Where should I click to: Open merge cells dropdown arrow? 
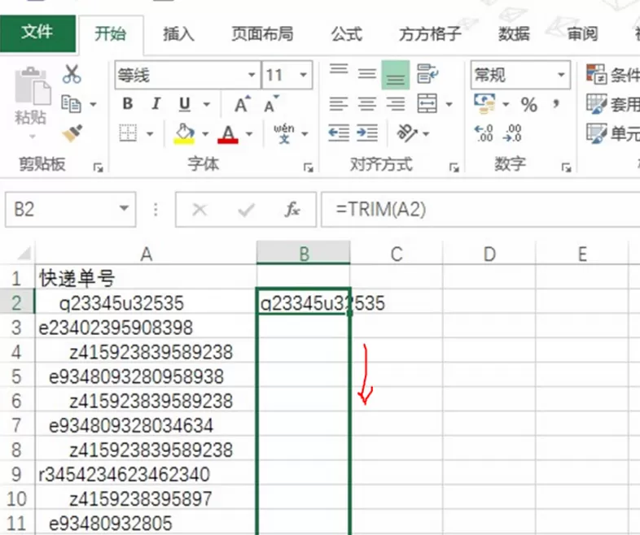(449, 104)
